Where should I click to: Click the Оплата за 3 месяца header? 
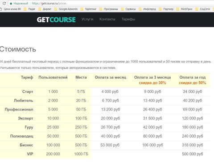[x=152, y=77]
